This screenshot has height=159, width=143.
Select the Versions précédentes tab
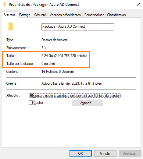click(x=65, y=15)
